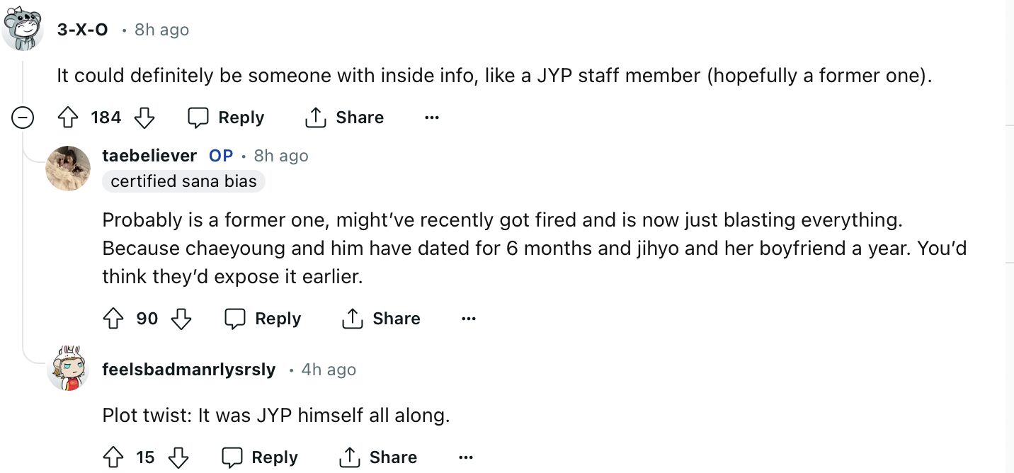Downvote 3-X-O's comment

(x=144, y=118)
